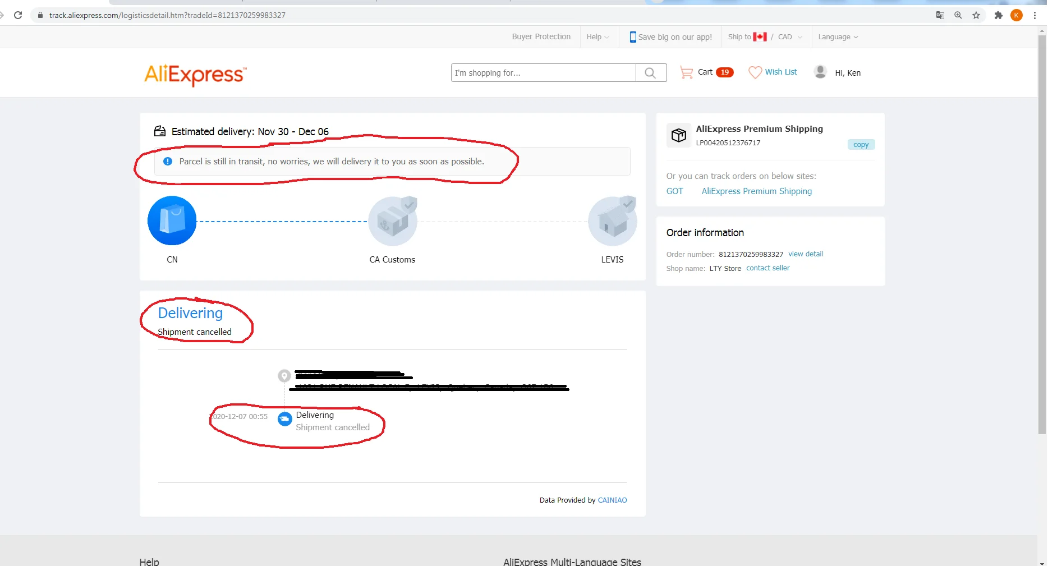Screen dimensions: 1048x566
Task: Open the Chrome profile avatar K
Action: pos(1017,15)
